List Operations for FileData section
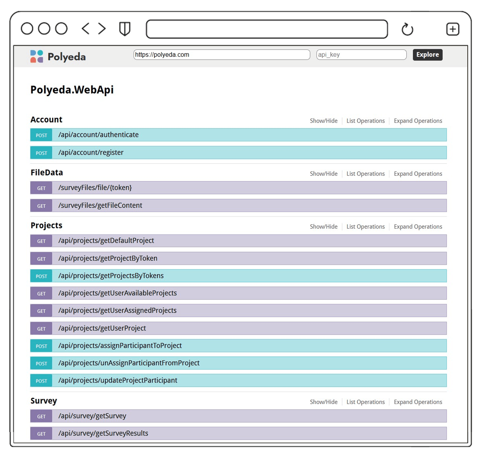The image size is (481, 458). 366,174
